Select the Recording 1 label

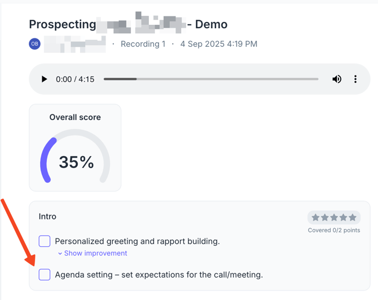pos(143,44)
